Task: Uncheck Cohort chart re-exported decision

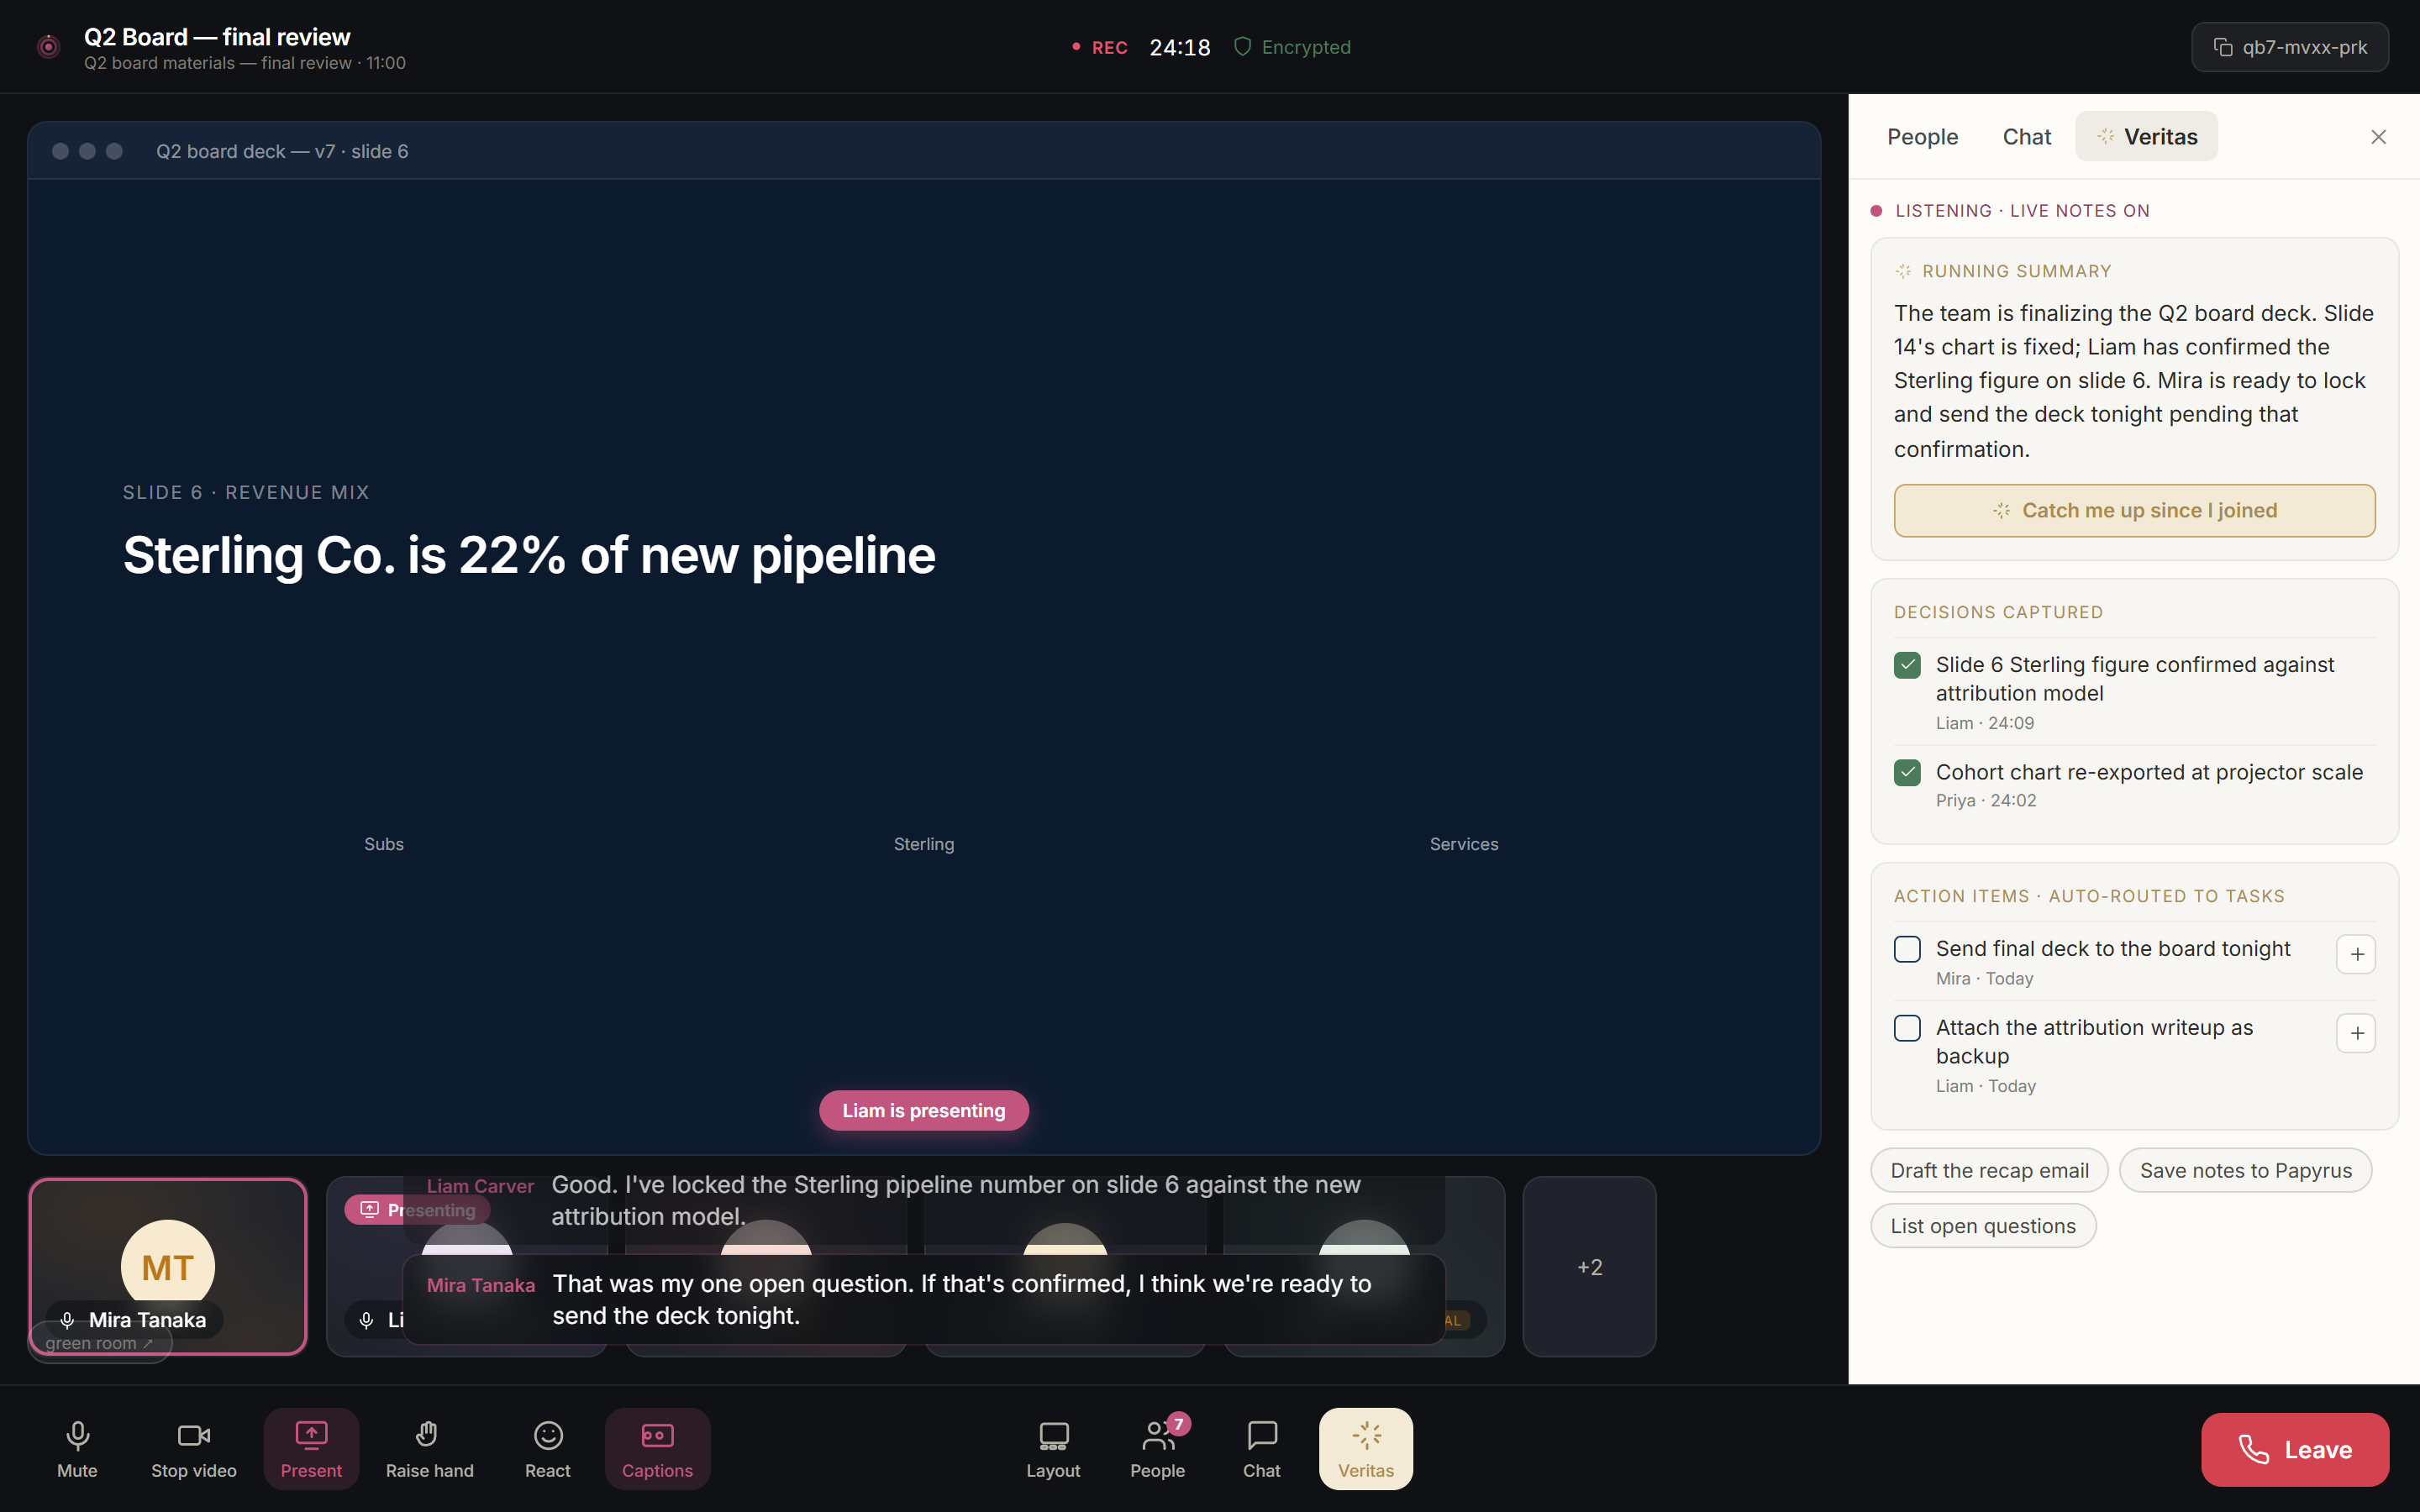Action: 1907,772
